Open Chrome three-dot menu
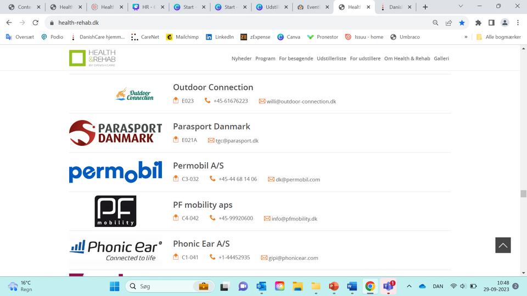Viewport: 527px width, 296px height. 518,23
